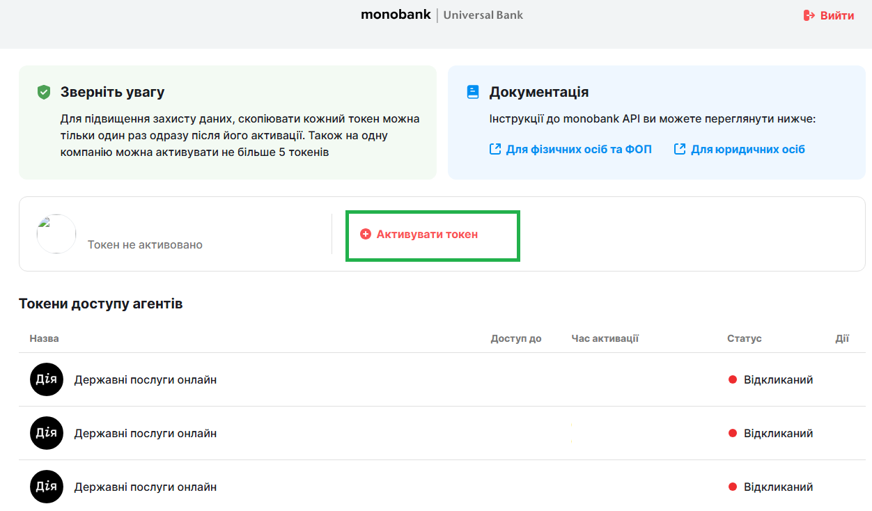Click the Статус column header

(745, 338)
